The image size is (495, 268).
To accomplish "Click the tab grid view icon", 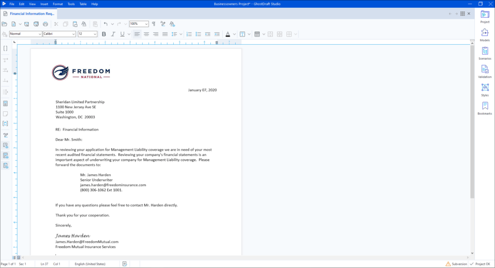I will (x=463, y=13).
